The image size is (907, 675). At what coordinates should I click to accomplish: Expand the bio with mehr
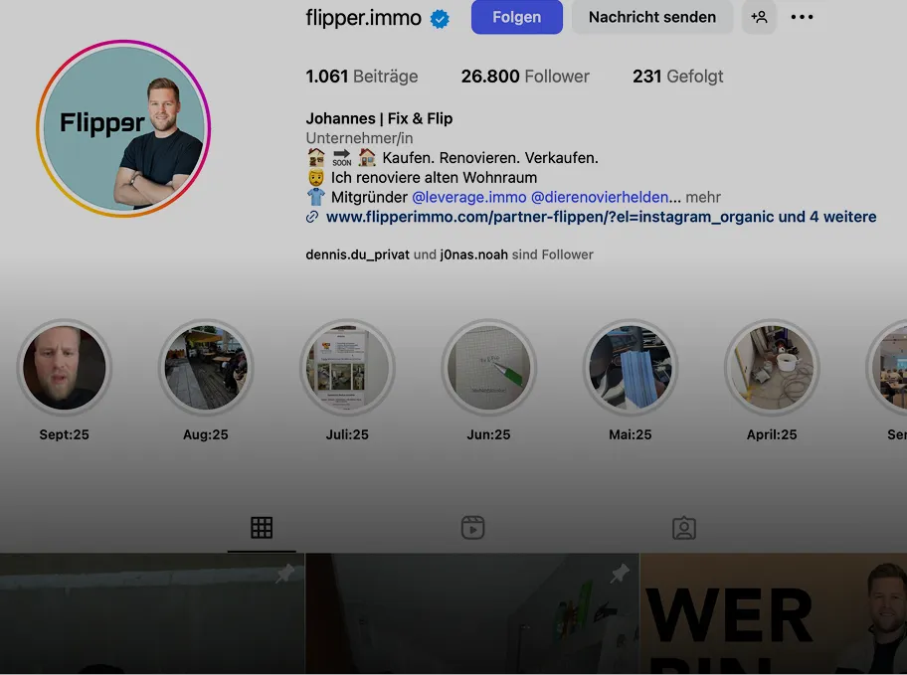(703, 197)
